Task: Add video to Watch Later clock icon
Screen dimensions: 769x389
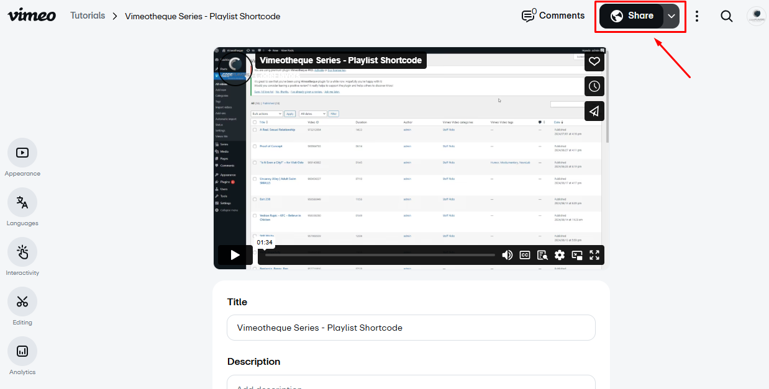Action: click(x=594, y=86)
